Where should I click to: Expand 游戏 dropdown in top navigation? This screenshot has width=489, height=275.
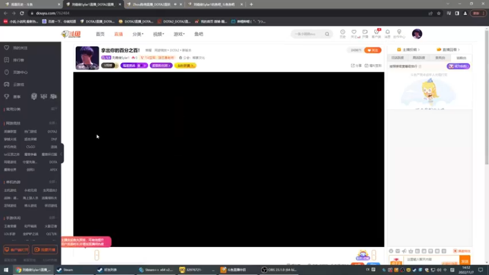tap(179, 34)
